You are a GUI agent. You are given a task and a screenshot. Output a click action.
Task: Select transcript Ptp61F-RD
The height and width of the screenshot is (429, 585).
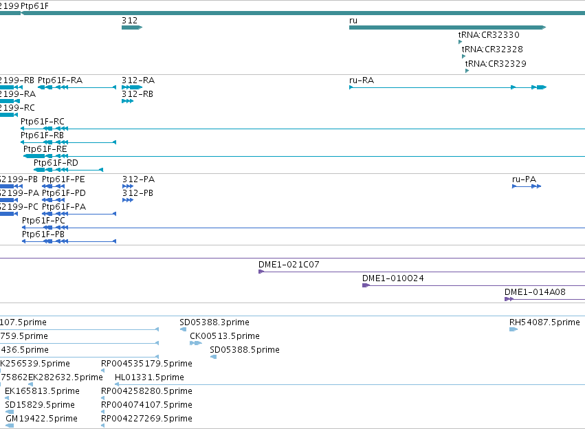click(68, 170)
